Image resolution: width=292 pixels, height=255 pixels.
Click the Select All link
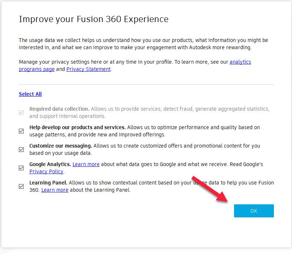[x=30, y=94]
